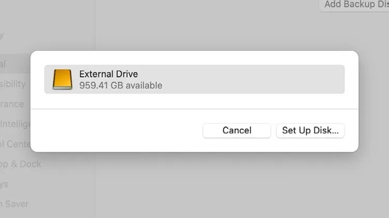Open Control Center sidebar entry
The height and width of the screenshot is (218, 389).
15,144
